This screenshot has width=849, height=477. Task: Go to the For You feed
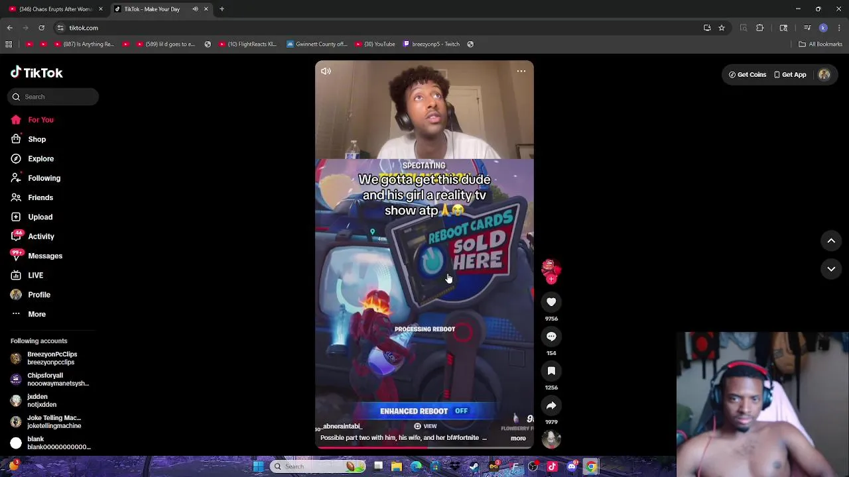tap(32, 120)
